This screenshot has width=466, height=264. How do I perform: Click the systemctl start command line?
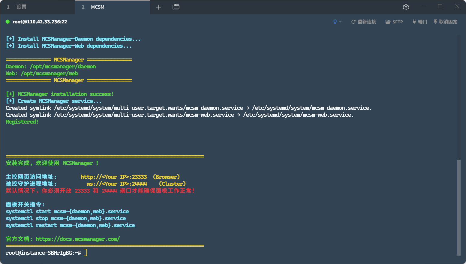pyautogui.click(x=67, y=211)
